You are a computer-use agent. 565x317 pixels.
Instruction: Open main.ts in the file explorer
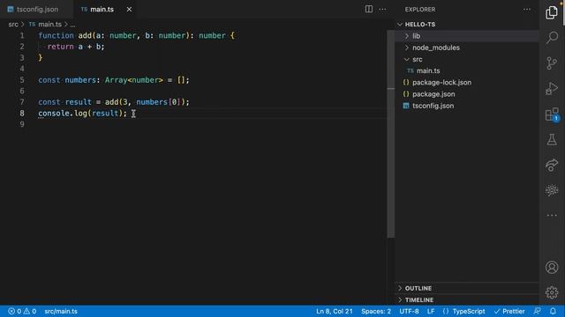coord(428,70)
